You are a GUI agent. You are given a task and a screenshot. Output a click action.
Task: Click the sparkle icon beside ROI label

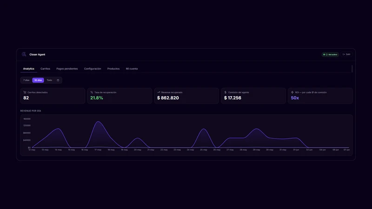coord(292,92)
